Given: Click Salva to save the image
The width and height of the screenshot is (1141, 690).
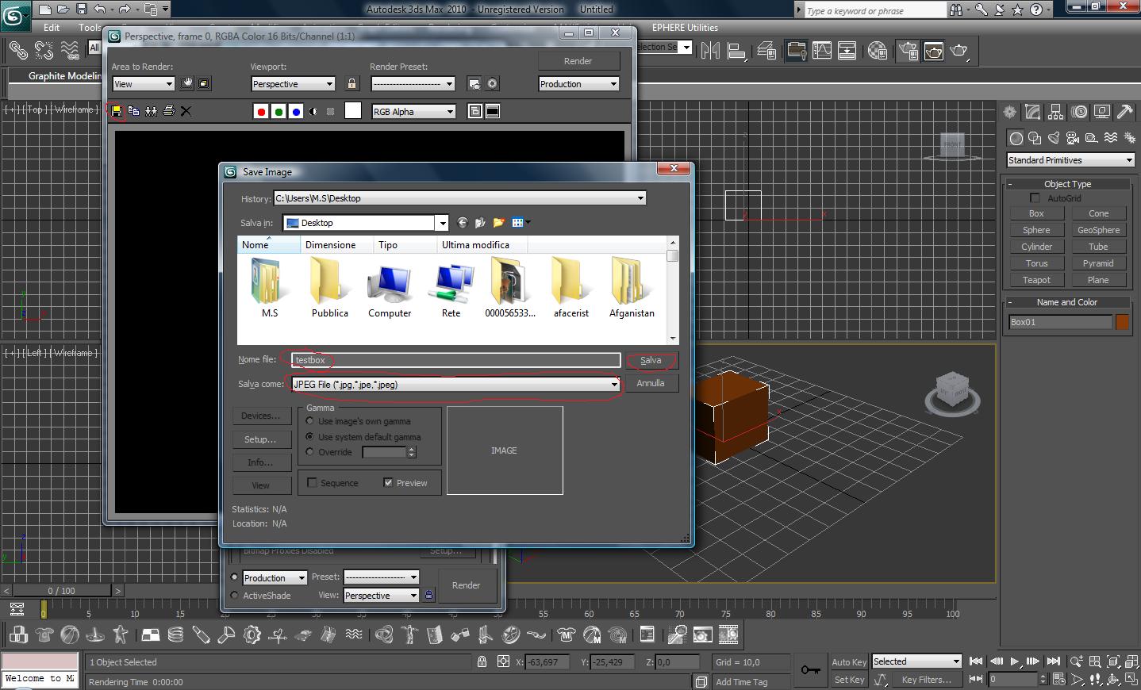Looking at the screenshot, I should pos(651,360).
